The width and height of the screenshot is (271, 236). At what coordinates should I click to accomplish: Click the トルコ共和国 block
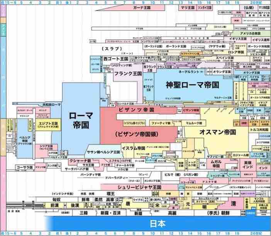click(x=259, y=130)
